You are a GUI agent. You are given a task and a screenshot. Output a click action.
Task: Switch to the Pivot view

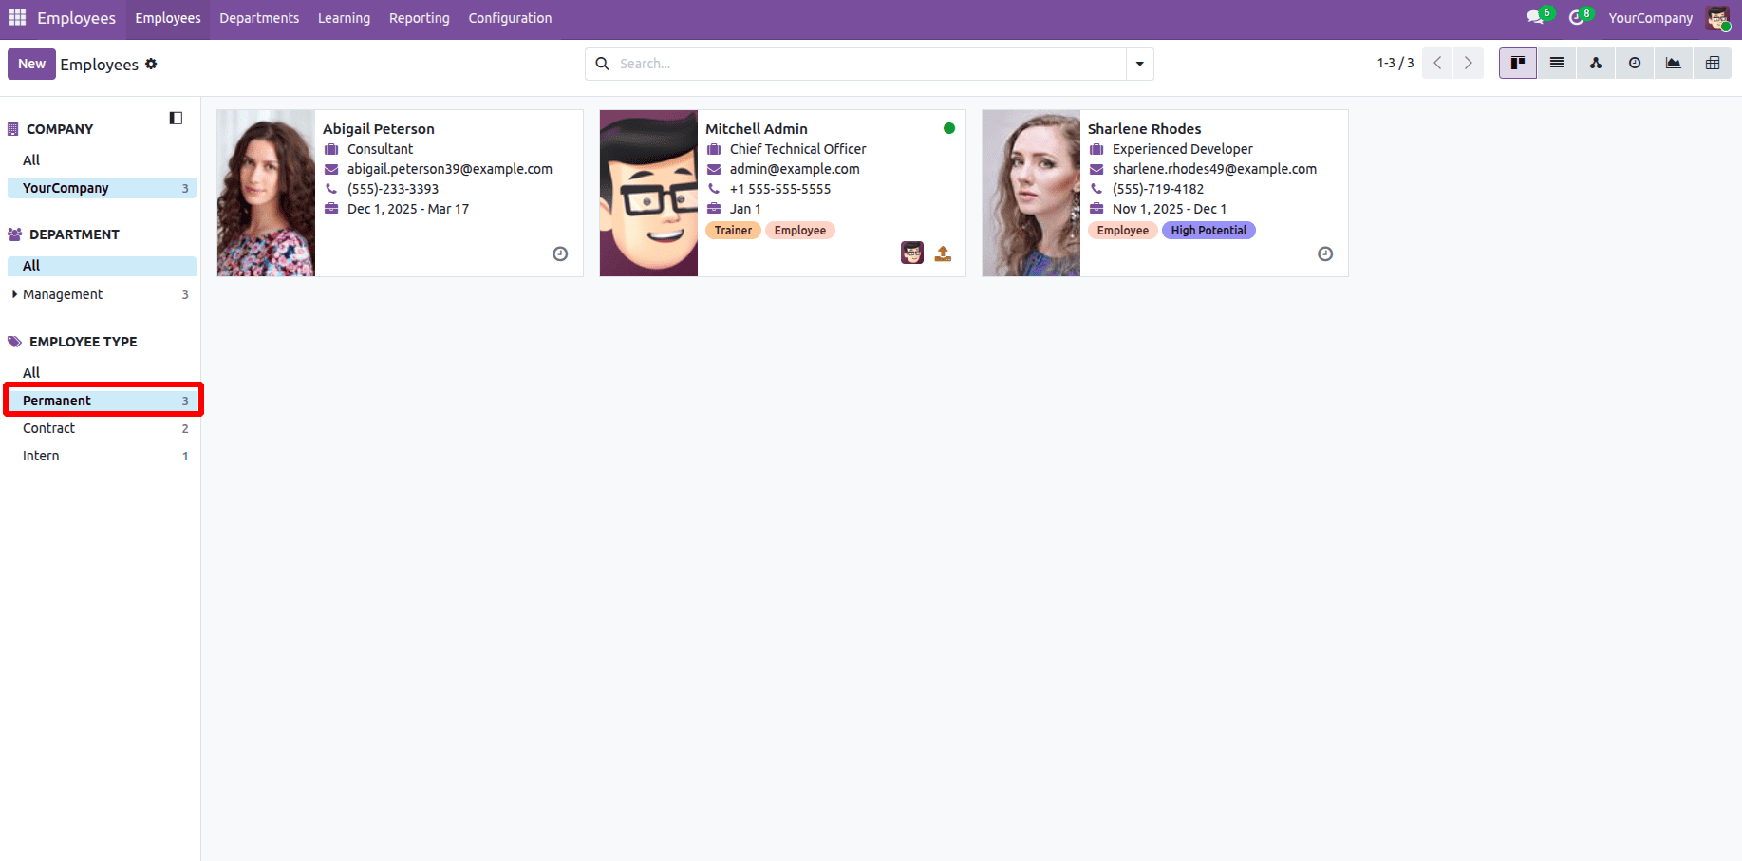click(x=1713, y=63)
